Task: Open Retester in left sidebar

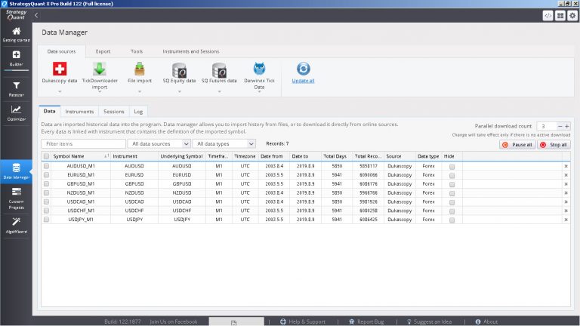Action: tap(16, 89)
